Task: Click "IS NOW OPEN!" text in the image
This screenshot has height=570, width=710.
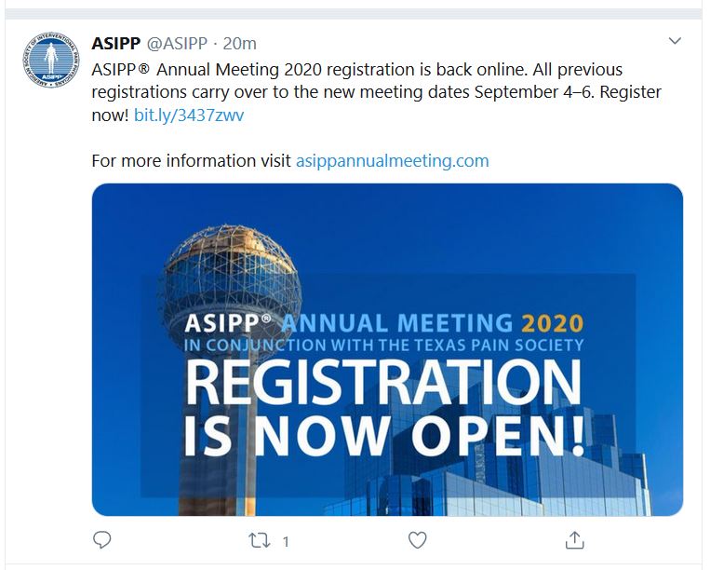Action: click(383, 436)
